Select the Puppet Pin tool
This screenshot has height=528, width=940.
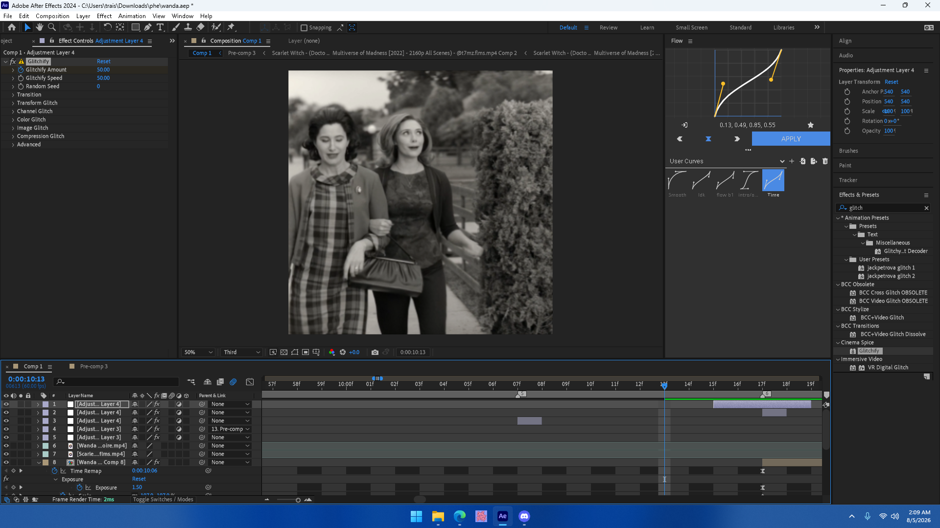pyautogui.click(x=231, y=27)
